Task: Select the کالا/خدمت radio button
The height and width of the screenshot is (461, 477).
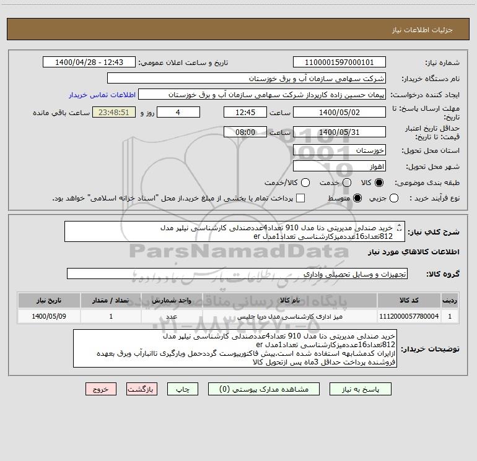Action: tap(305, 183)
